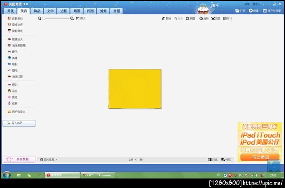This screenshot has height=188, width=285.
Task: Switch to the 娃娃 tab
Action: (x=103, y=11)
